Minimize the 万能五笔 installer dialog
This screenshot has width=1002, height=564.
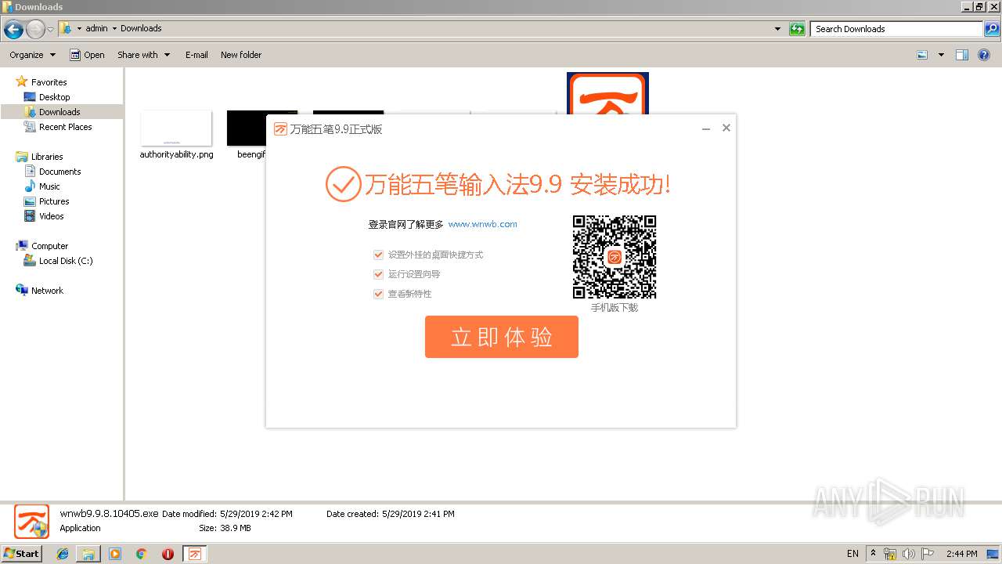tap(706, 128)
